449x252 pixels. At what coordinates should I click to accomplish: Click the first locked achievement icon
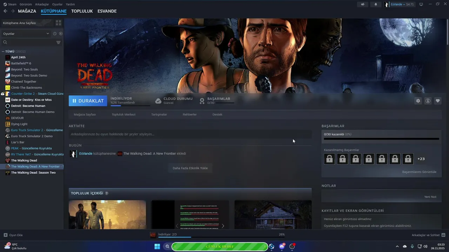(x=329, y=159)
